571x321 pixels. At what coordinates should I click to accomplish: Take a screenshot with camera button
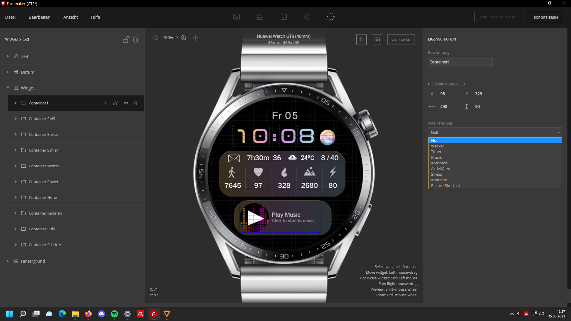(377, 40)
